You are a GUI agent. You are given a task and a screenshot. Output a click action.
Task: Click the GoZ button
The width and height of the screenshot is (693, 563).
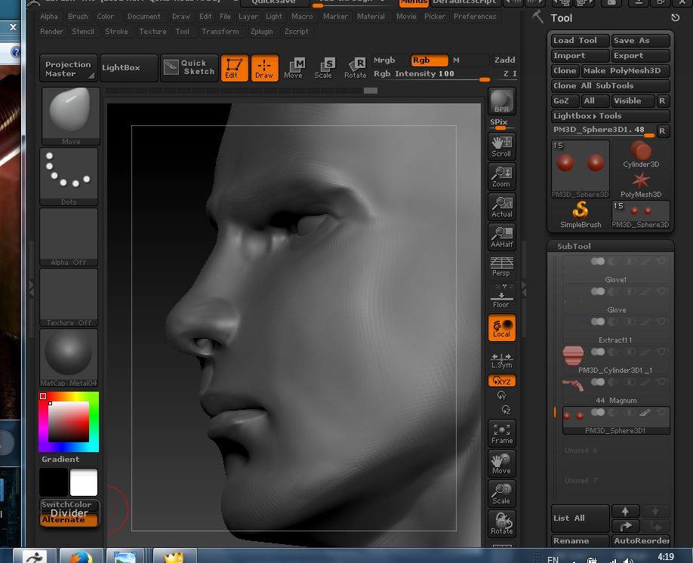565,101
